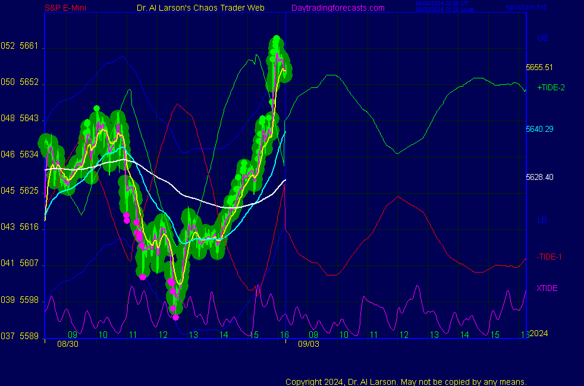
Task: Click the S&P E-Mini chart title
Action: pyautogui.click(x=65, y=8)
